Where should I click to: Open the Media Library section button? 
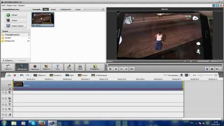[22, 67]
